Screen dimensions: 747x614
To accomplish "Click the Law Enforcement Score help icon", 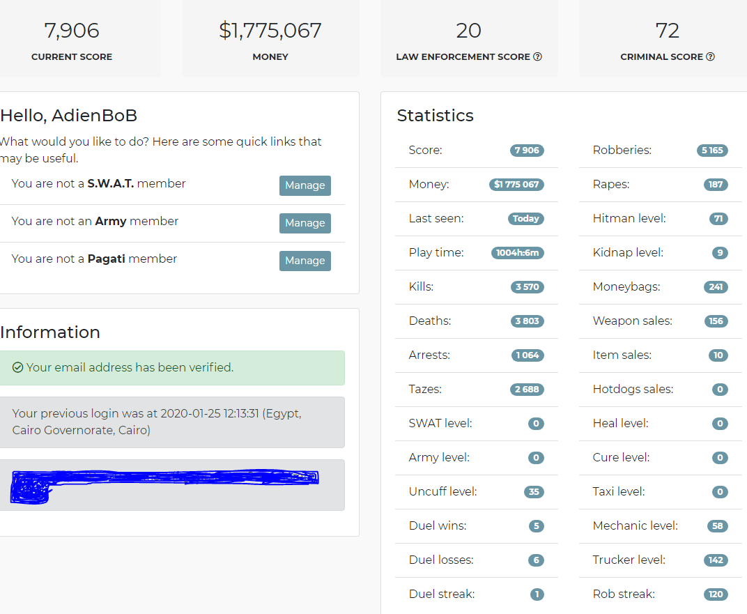I will click(537, 56).
